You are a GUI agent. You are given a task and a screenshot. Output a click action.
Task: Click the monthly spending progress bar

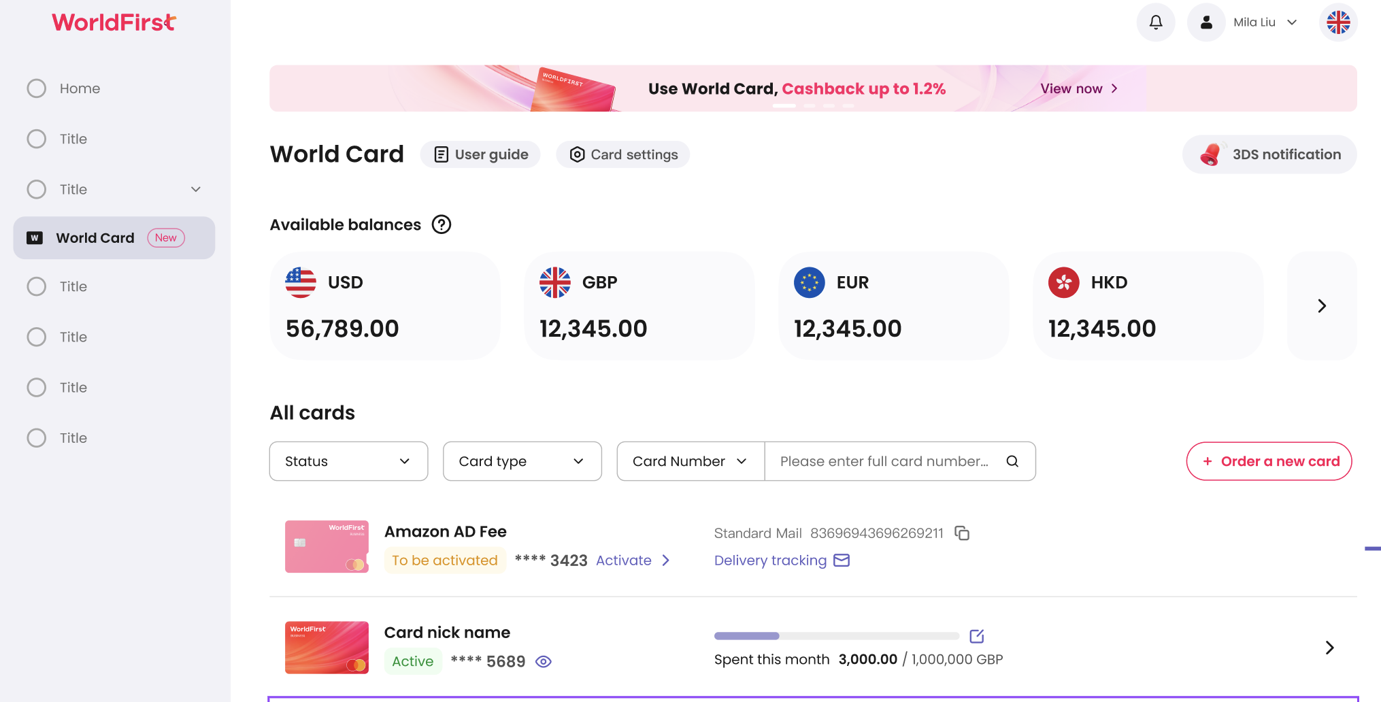pyautogui.click(x=836, y=636)
